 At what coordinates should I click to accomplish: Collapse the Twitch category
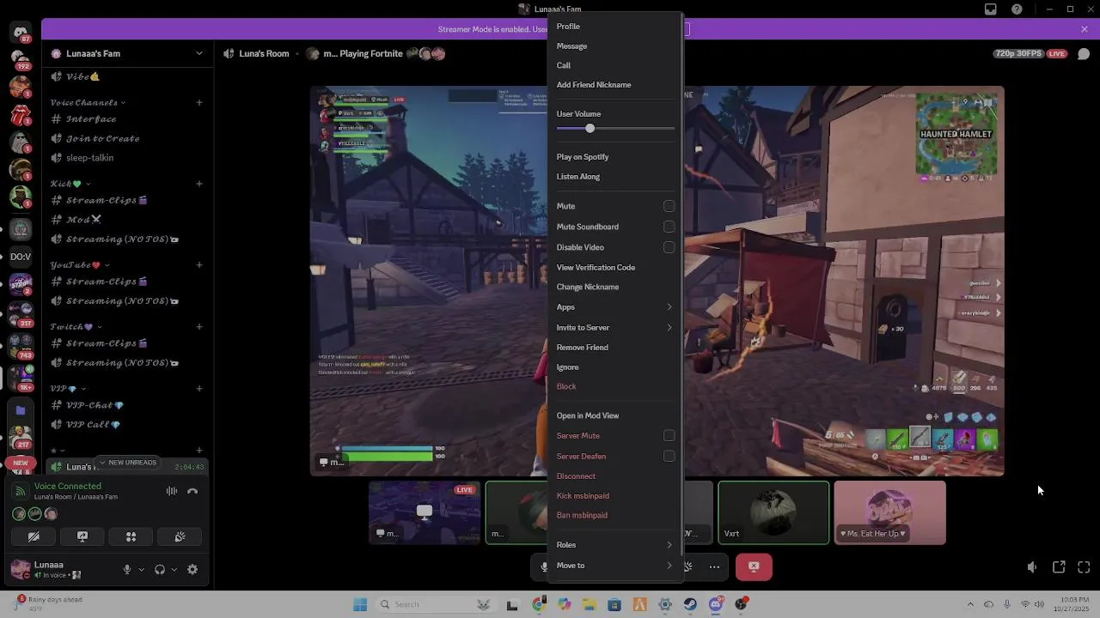pos(99,327)
